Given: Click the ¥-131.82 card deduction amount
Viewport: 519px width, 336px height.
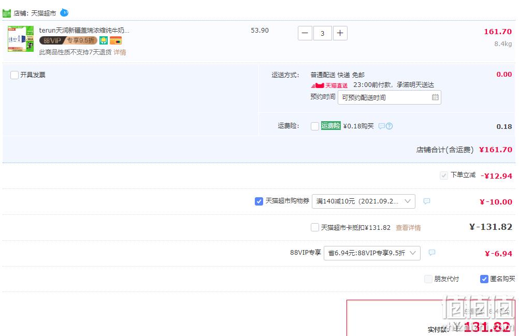Looking at the screenshot, I should coord(491,227).
